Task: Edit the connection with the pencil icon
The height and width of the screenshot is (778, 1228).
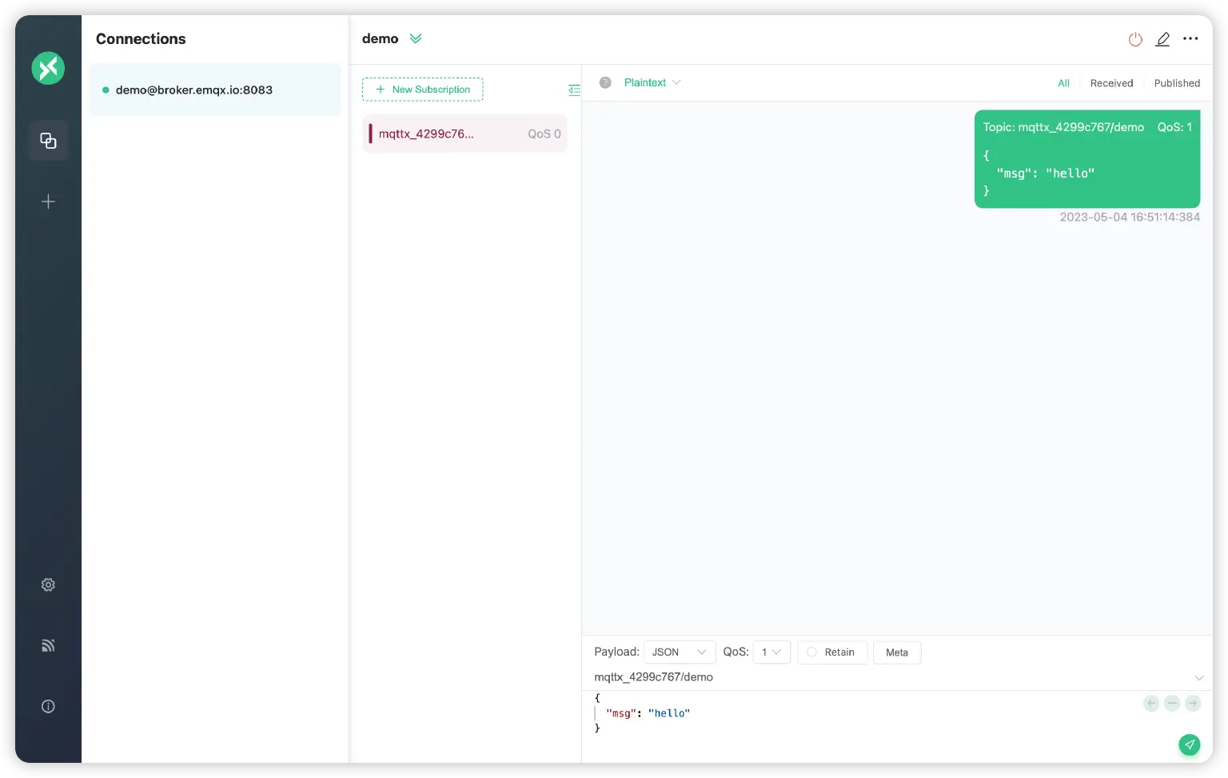Action: (1162, 38)
